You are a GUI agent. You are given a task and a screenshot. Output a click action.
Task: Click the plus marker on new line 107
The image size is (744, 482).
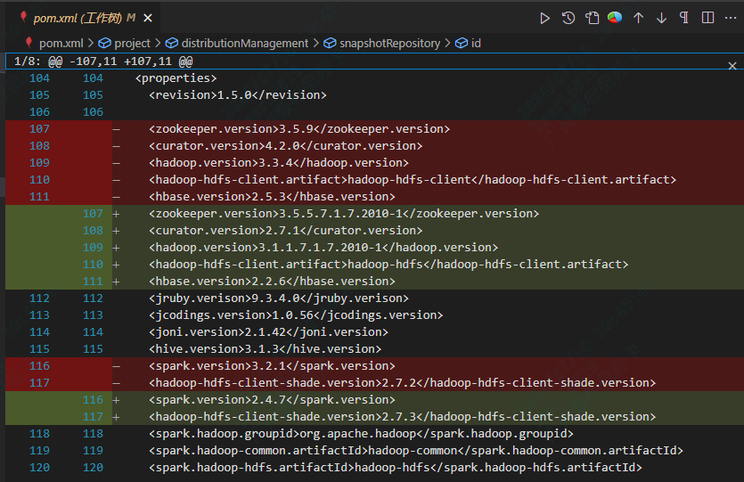[x=116, y=214]
